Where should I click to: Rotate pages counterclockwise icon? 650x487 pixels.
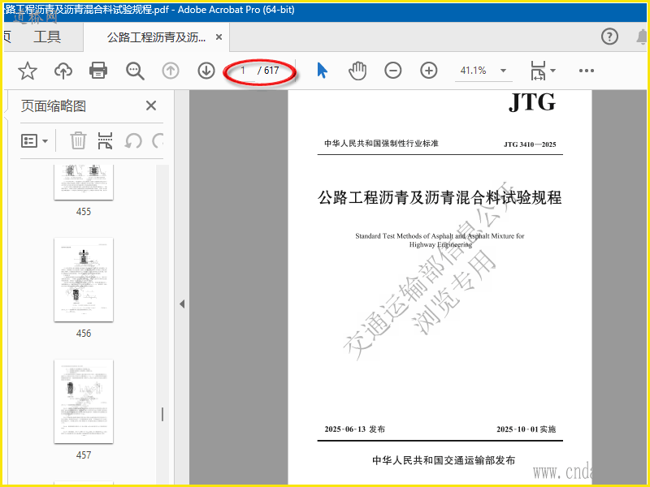click(133, 140)
